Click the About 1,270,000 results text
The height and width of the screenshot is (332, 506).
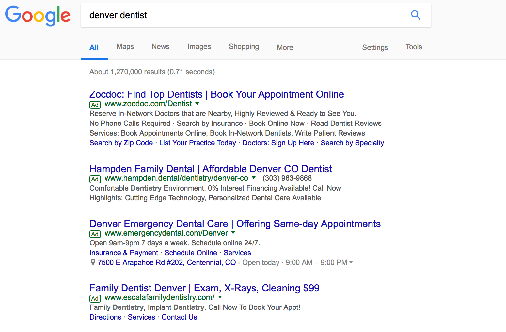click(x=152, y=72)
